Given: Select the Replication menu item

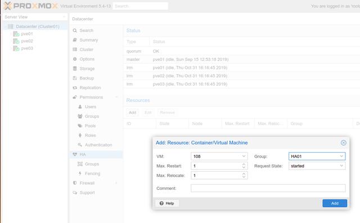Looking at the screenshot, I should (96, 88).
